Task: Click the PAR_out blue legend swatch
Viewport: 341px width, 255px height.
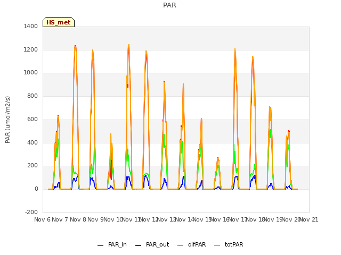Action: pos(138,245)
